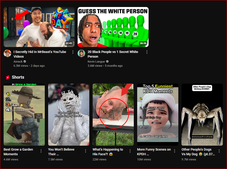The width and height of the screenshot is (227, 169).
Task: Open the Airrack channel name link
Action: [18, 62]
